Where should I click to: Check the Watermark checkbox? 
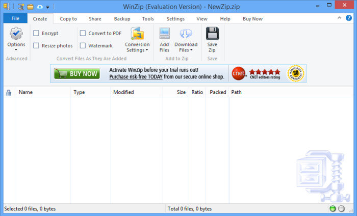83,46
